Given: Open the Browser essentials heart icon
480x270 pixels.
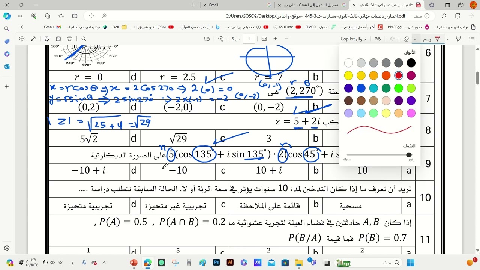Looking at the screenshot, I should 34,16.
